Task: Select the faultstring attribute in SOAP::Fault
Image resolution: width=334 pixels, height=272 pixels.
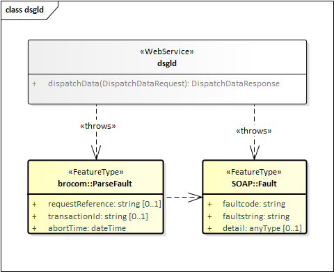Action: pos(256,216)
